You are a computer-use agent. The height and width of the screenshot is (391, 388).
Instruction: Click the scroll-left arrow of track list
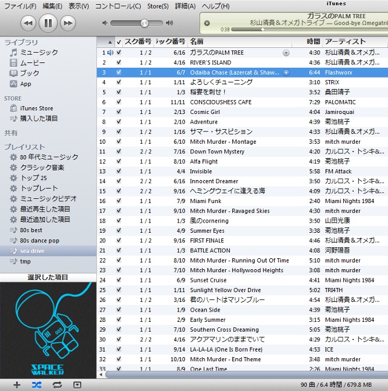pyautogui.click(x=101, y=375)
